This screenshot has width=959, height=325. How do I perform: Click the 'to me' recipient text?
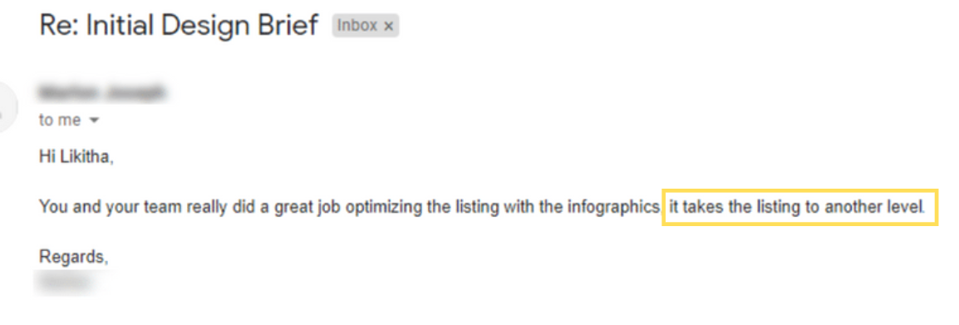click(60, 121)
